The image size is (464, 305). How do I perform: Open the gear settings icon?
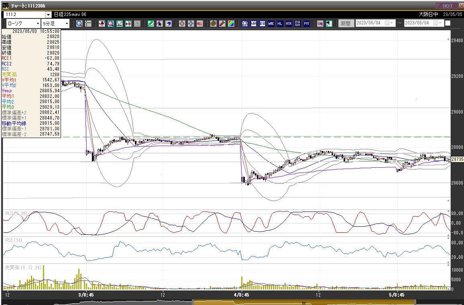[x=214, y=24]
